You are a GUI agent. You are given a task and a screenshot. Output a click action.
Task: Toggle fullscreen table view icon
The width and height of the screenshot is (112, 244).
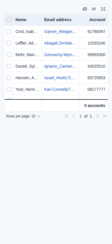point(103,9)
